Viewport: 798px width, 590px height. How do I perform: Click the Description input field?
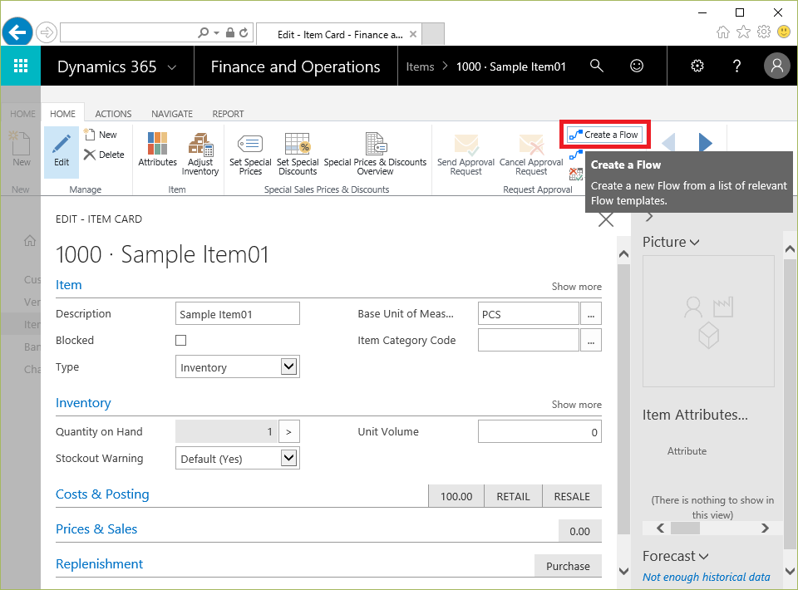237,314
